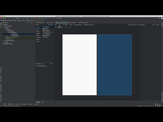163x122 pixels.
Task: Click the Attributes search icon
Action: (x=153, y=25)
